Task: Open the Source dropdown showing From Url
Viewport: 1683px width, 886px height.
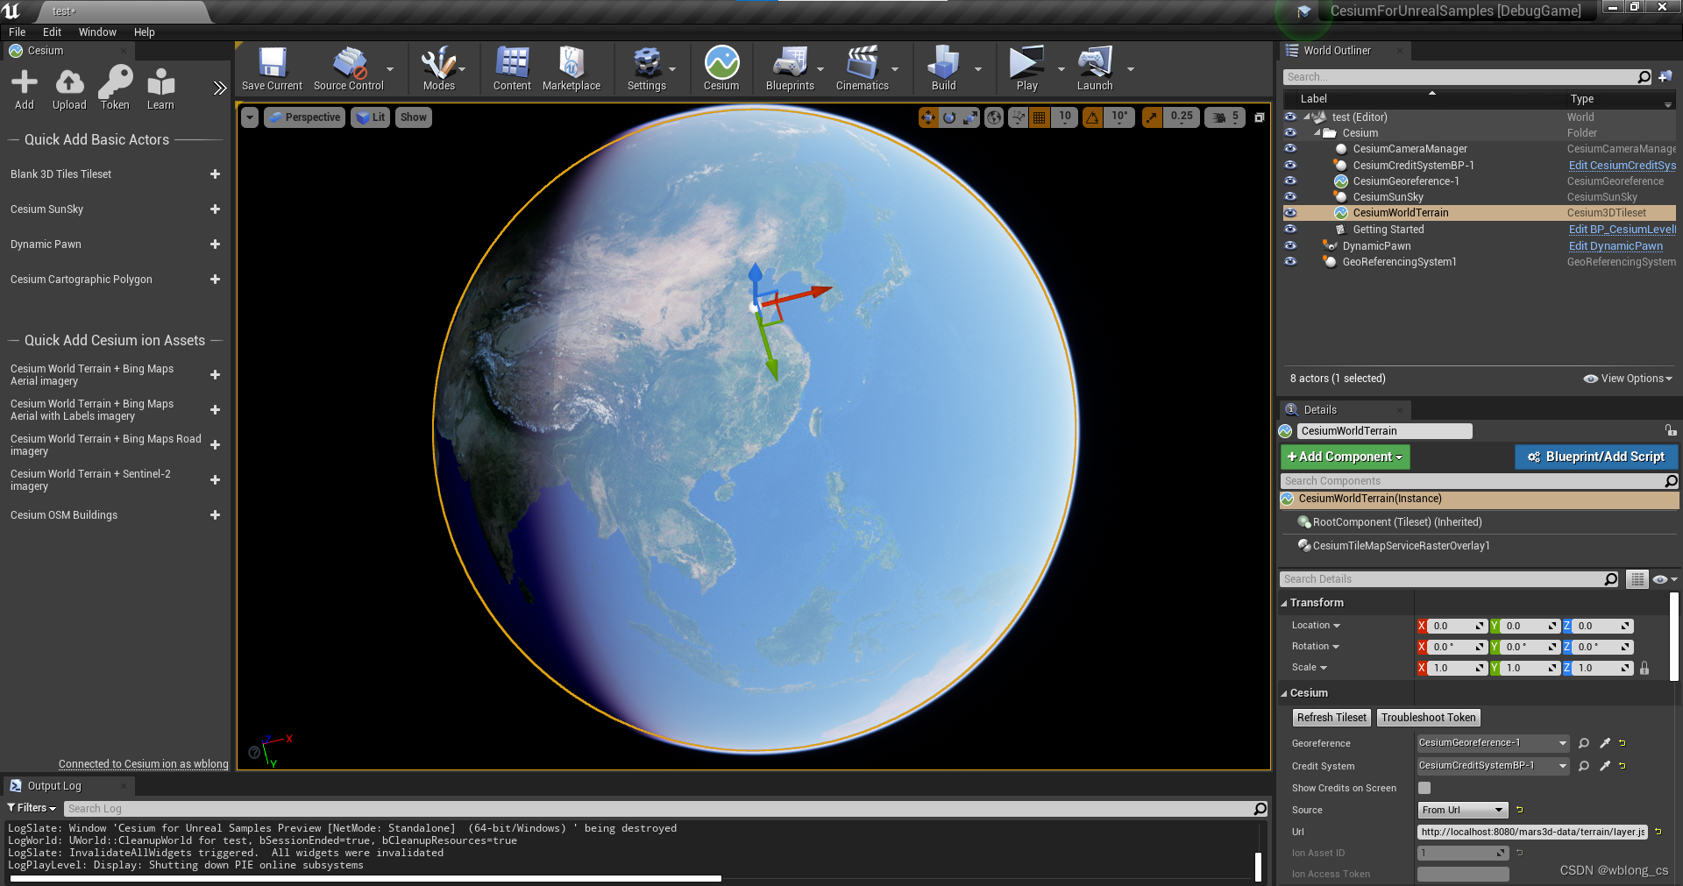Action: [x=1461, y=810]
